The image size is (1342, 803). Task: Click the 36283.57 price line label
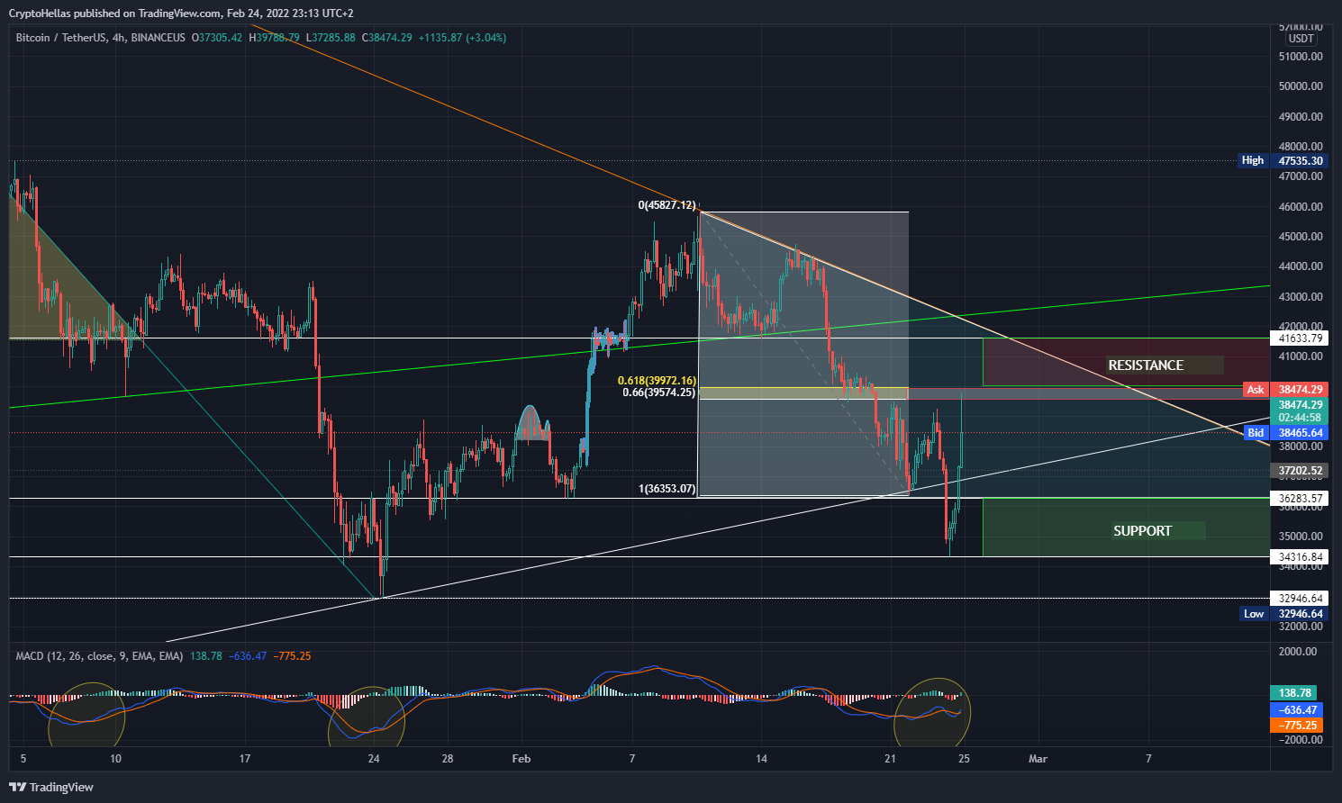point(1301,499)
